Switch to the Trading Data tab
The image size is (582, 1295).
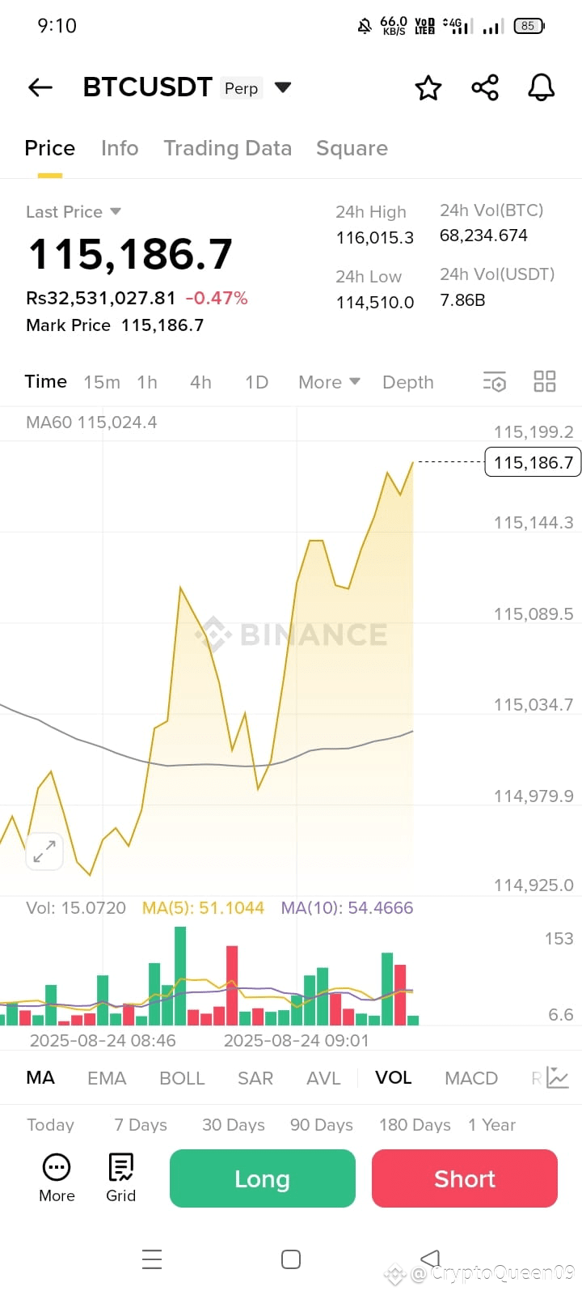click(227, 148)
